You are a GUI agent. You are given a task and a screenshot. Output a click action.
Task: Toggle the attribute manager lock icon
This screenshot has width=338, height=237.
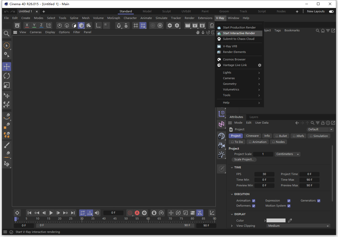click(x=323, y=123)
